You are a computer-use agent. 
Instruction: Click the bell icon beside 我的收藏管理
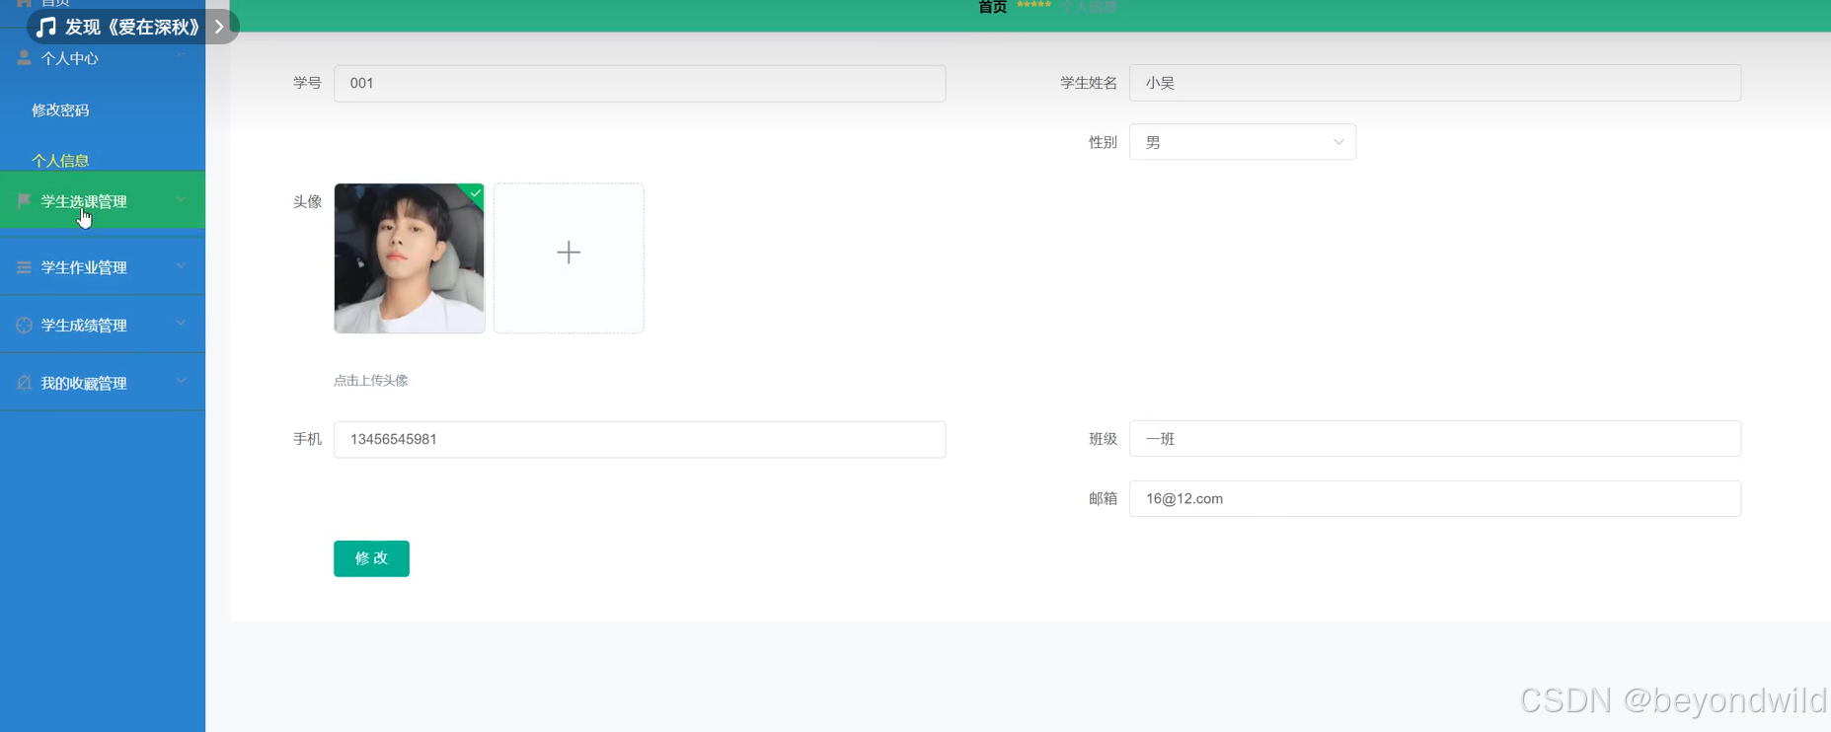click(24, 383)
